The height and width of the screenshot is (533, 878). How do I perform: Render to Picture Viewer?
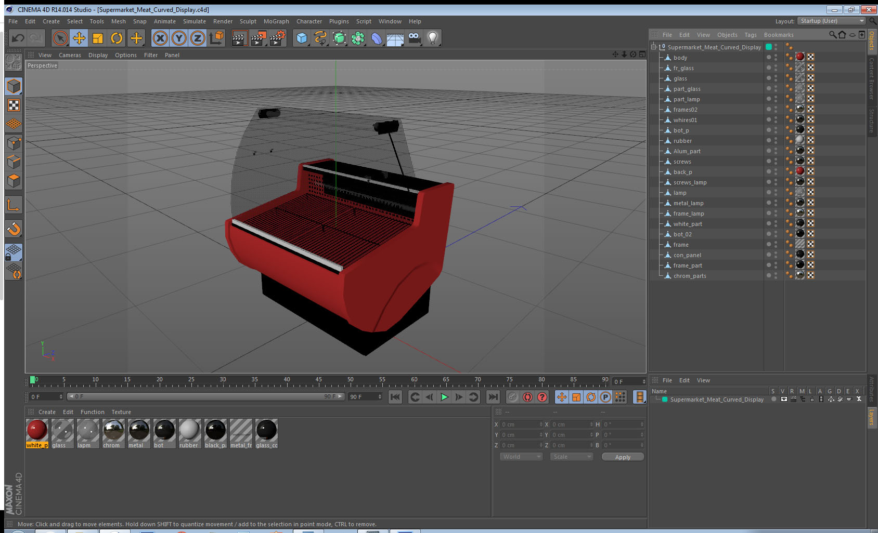tap(259, 38)
